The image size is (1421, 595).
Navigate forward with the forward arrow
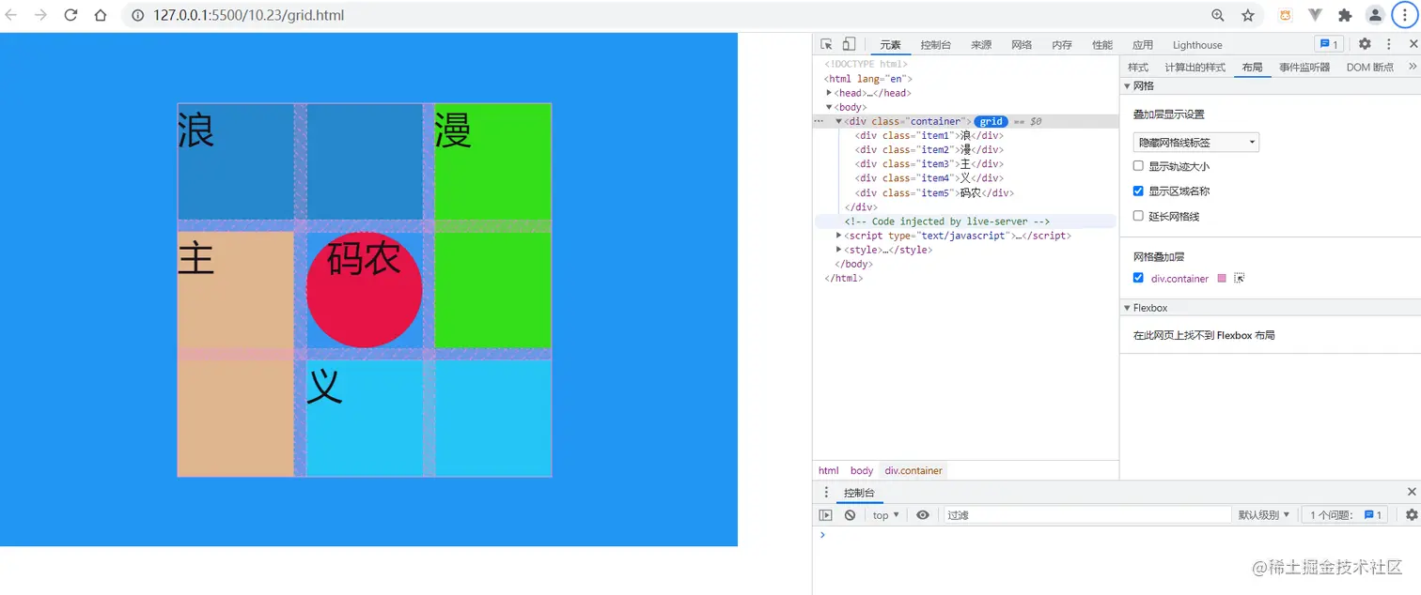(40, 15)
